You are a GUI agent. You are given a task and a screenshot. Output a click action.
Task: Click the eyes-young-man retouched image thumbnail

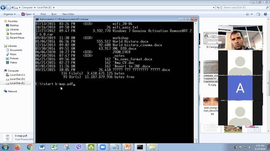point(211,102)
